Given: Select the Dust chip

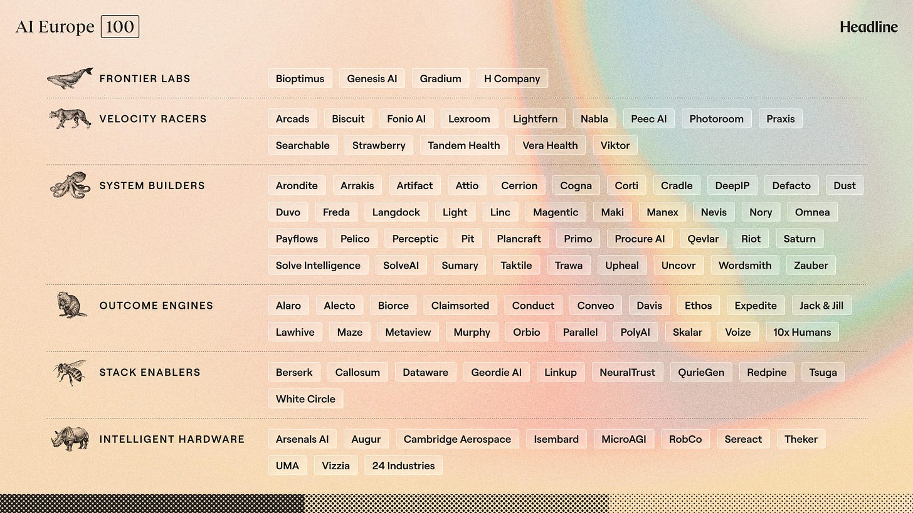Looking at the screenshot, I should 845,185.
